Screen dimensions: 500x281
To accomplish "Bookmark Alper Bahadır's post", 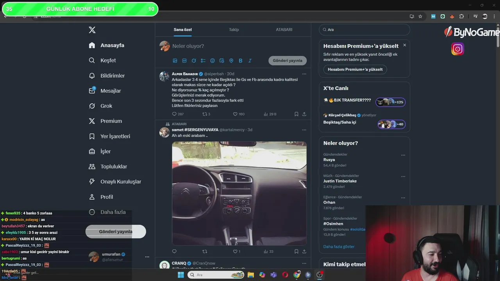I will pos(296,114).
